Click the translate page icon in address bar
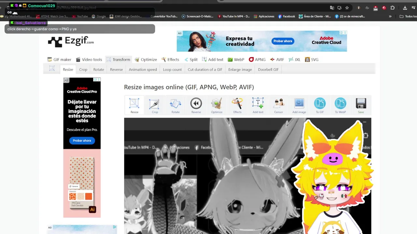 332,8
